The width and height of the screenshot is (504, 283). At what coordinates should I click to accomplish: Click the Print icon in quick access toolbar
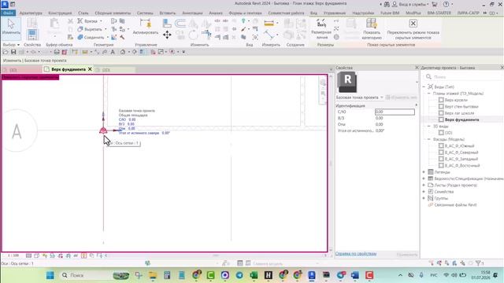pyautogui.click(x=57, y=52)
